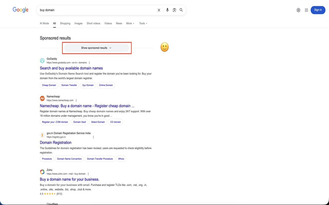The image size is (329, 205).
Task: Open 'Search and buy available domain names'
Action: pos(71,68)
